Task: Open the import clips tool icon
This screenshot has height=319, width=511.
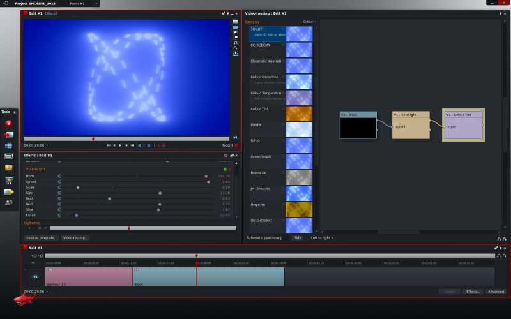Action: pos(9,135)
